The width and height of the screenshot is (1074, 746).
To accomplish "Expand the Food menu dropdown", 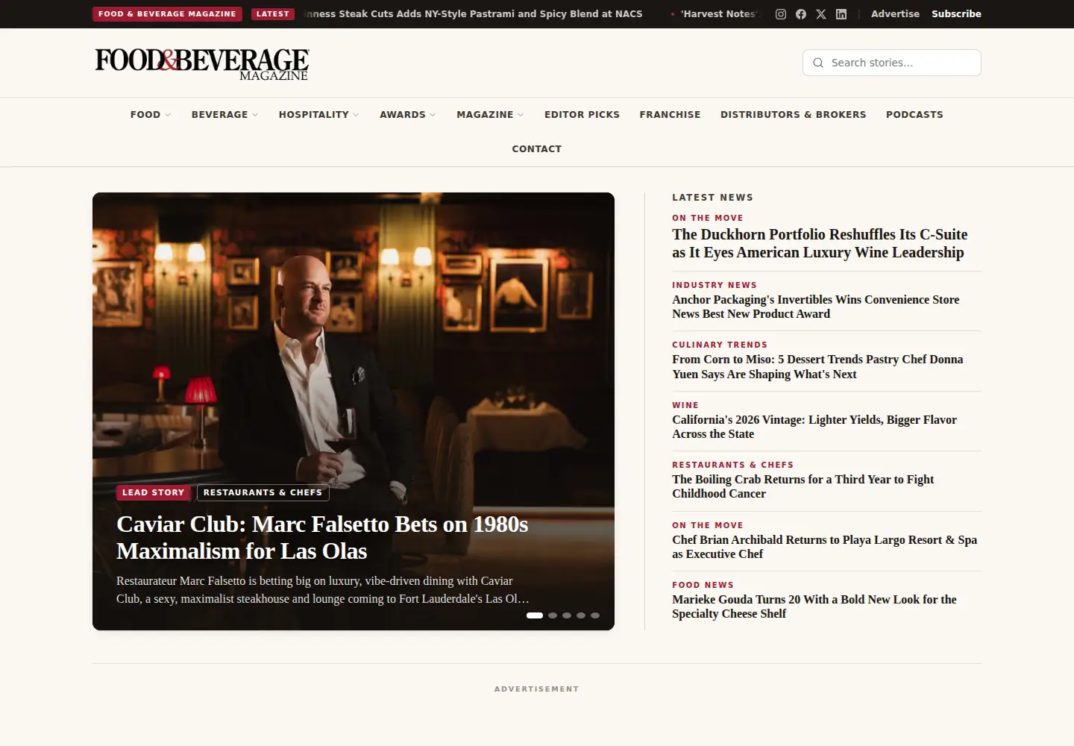I will click(151, 114).
